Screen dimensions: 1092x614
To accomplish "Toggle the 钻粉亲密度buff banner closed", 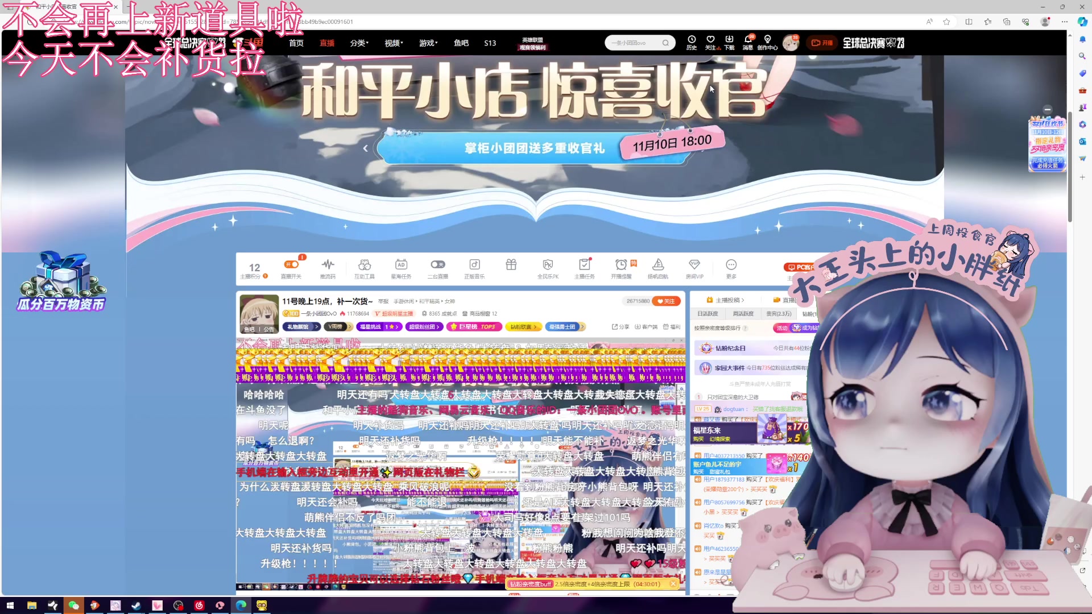I will pyautogui.click(x=673, y=583).
